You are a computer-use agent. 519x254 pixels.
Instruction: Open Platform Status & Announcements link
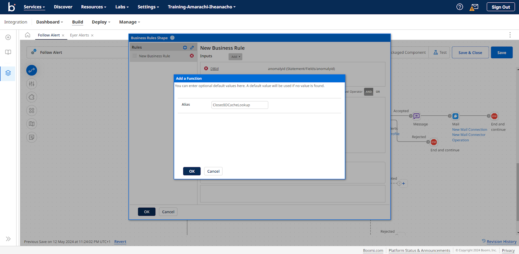(x=419, y=250)
